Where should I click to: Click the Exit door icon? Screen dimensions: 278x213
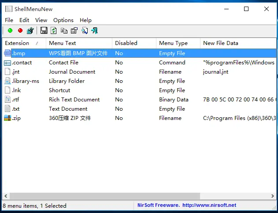[x=94, y=30]
